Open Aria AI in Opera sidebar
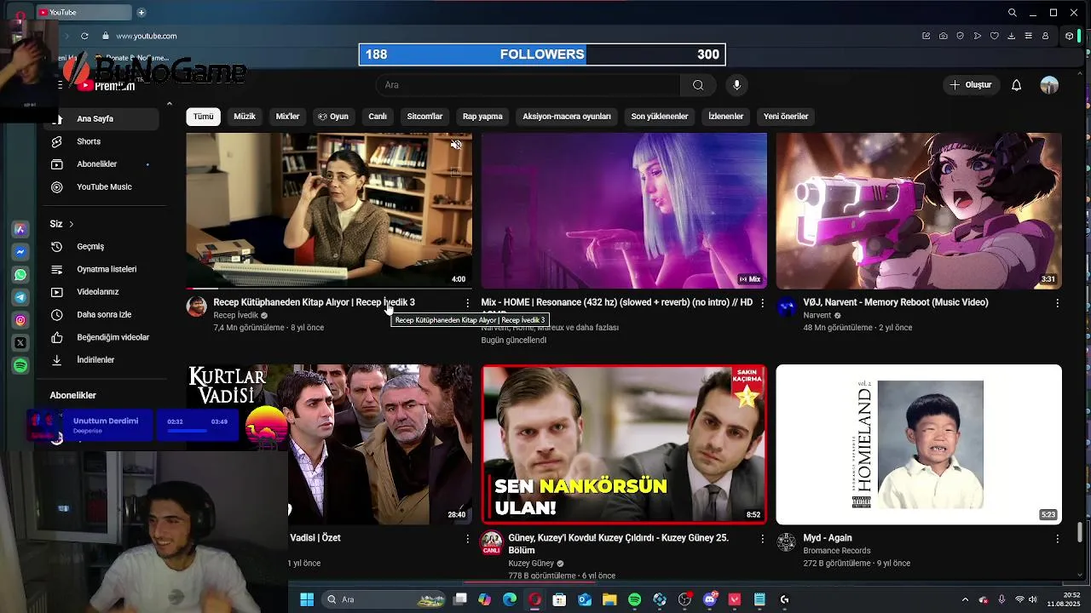The image size is (1091, 613). click(20, 230)
